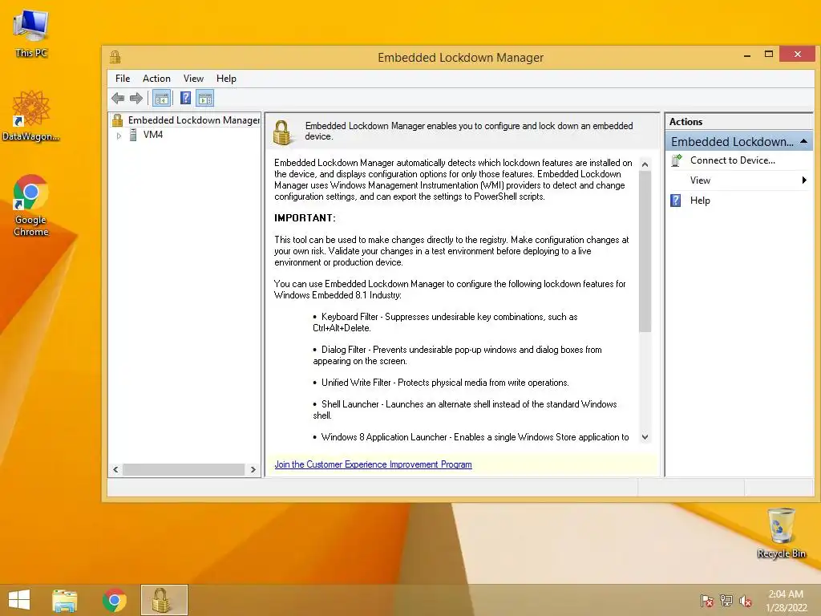Click the Connect to Device icon
This screenshot has width=821, height=616.
pos(677,160)
